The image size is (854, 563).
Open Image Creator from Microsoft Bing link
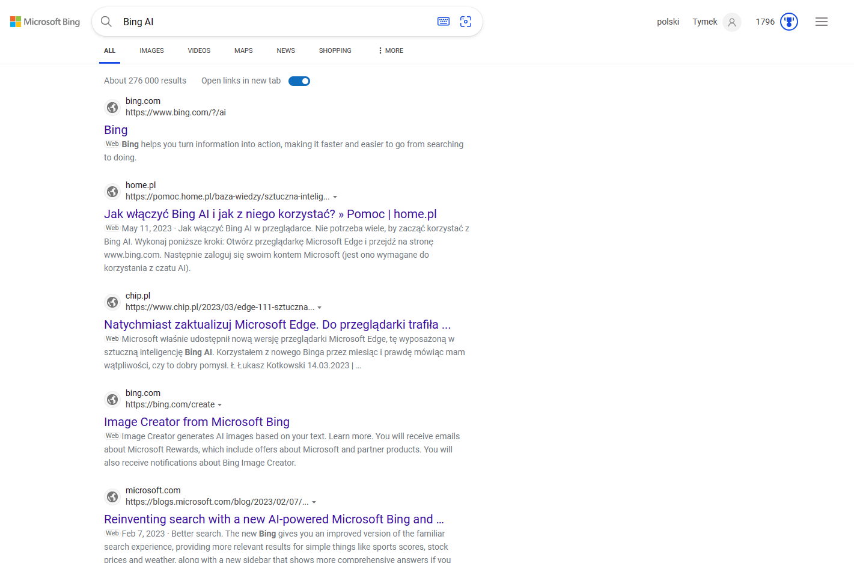197,422
